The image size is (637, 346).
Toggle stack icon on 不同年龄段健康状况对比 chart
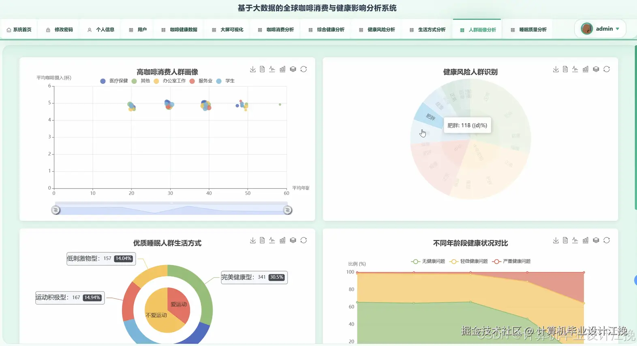tap(596, 240)
